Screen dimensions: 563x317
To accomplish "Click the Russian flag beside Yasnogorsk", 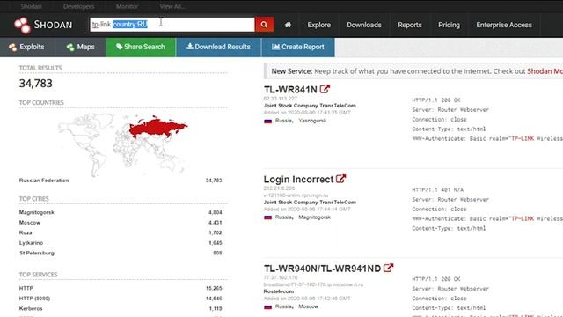I will (267, 122).
